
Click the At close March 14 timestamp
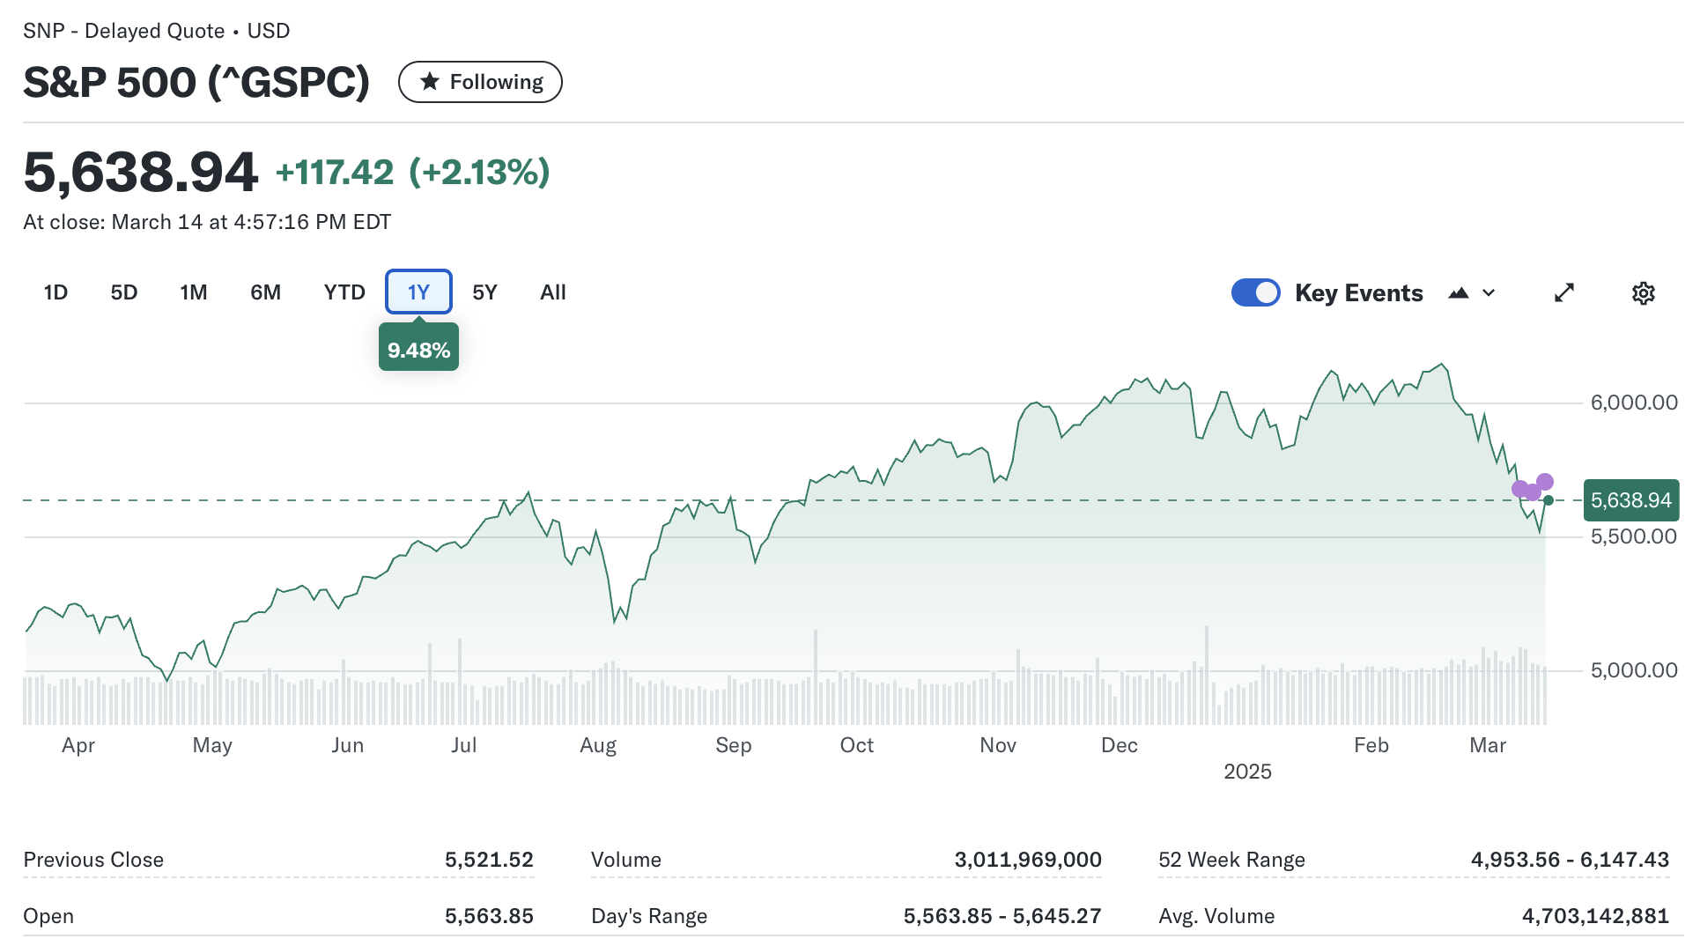point(207,222)
